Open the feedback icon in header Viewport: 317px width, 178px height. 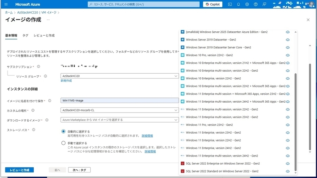click(264, 4)
